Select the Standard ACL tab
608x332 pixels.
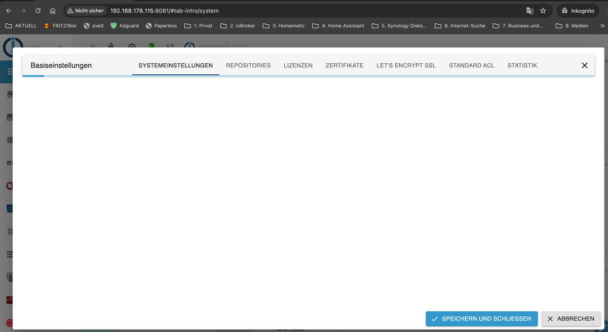coord(472,65)
